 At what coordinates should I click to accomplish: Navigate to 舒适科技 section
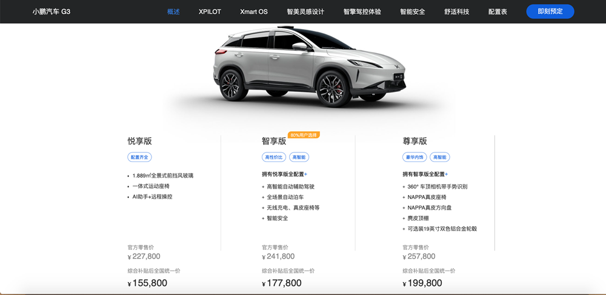click(457, 11)
